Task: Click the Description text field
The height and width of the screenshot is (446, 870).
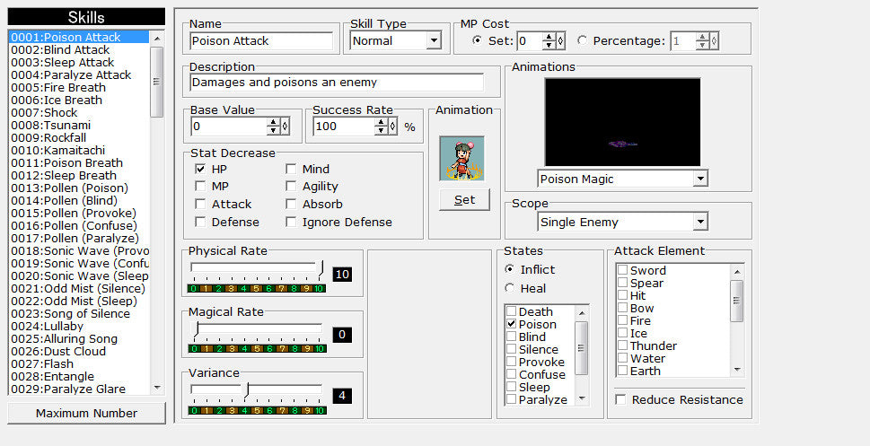Action: point(337,83)
